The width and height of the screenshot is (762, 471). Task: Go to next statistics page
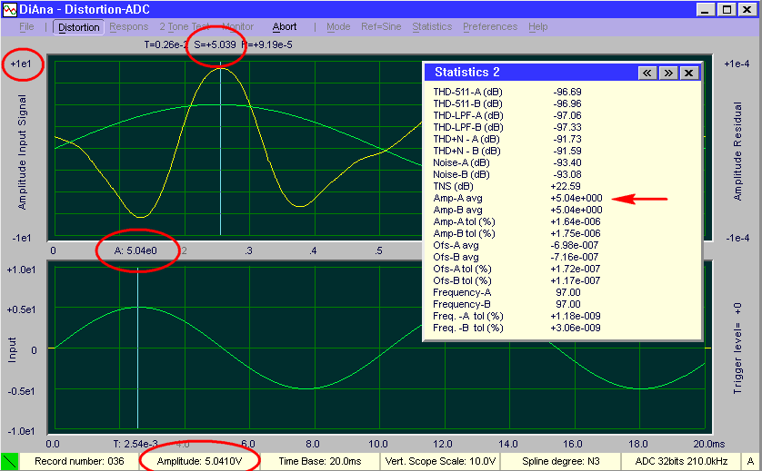(668, 73)
